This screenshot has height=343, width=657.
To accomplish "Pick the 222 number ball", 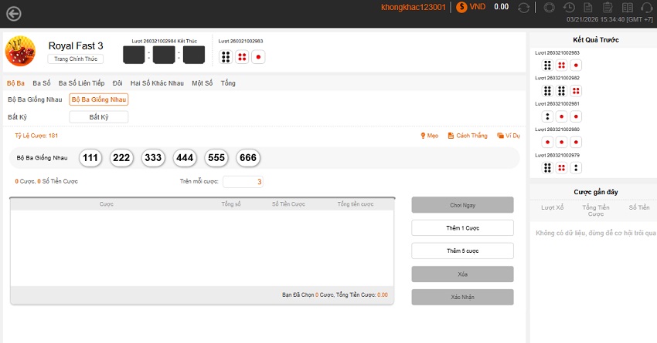I will pyautogui.click(x=121, y=158).
